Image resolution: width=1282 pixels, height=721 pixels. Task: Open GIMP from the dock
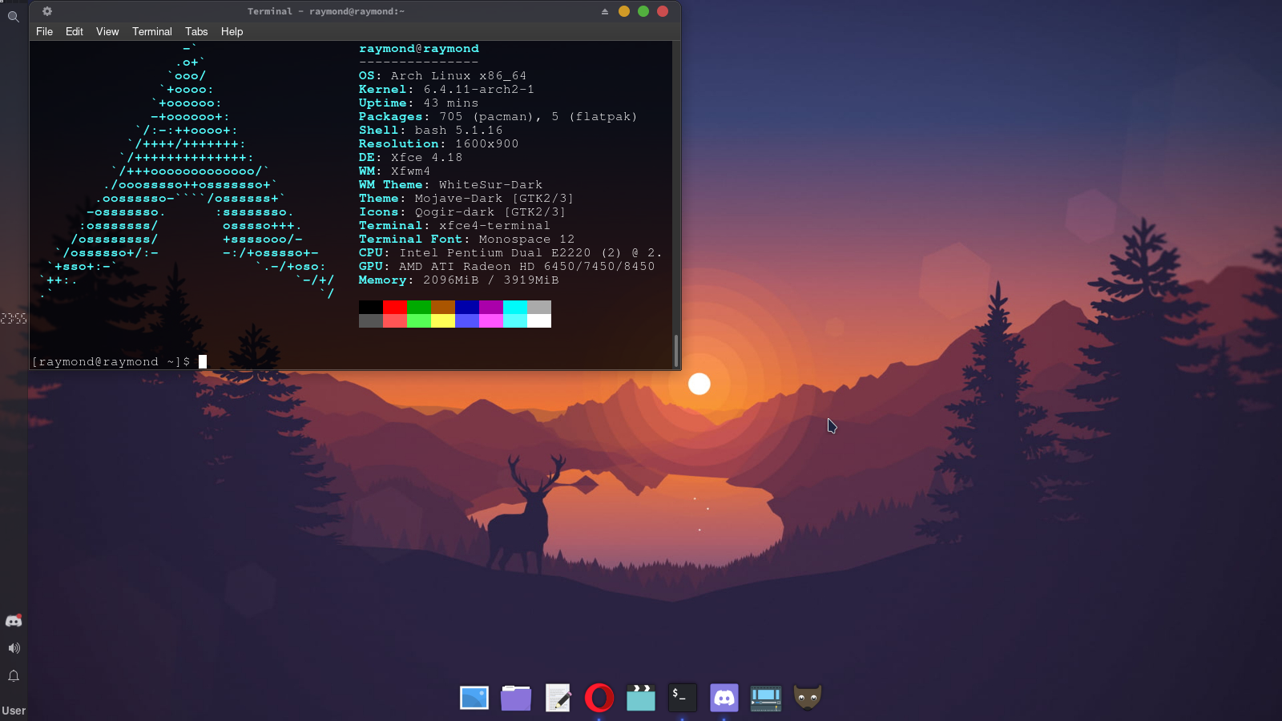click(808, 697)
